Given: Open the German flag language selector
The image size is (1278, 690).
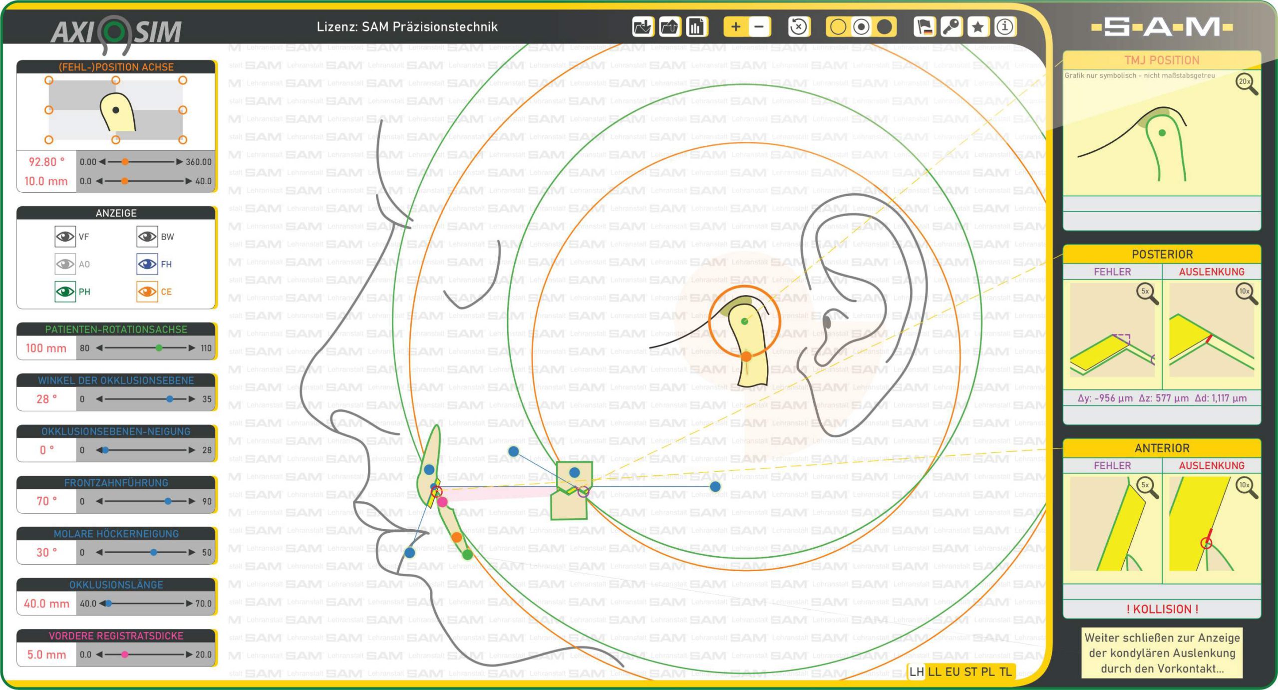Looking at the screenshot, I should [925, 27].
